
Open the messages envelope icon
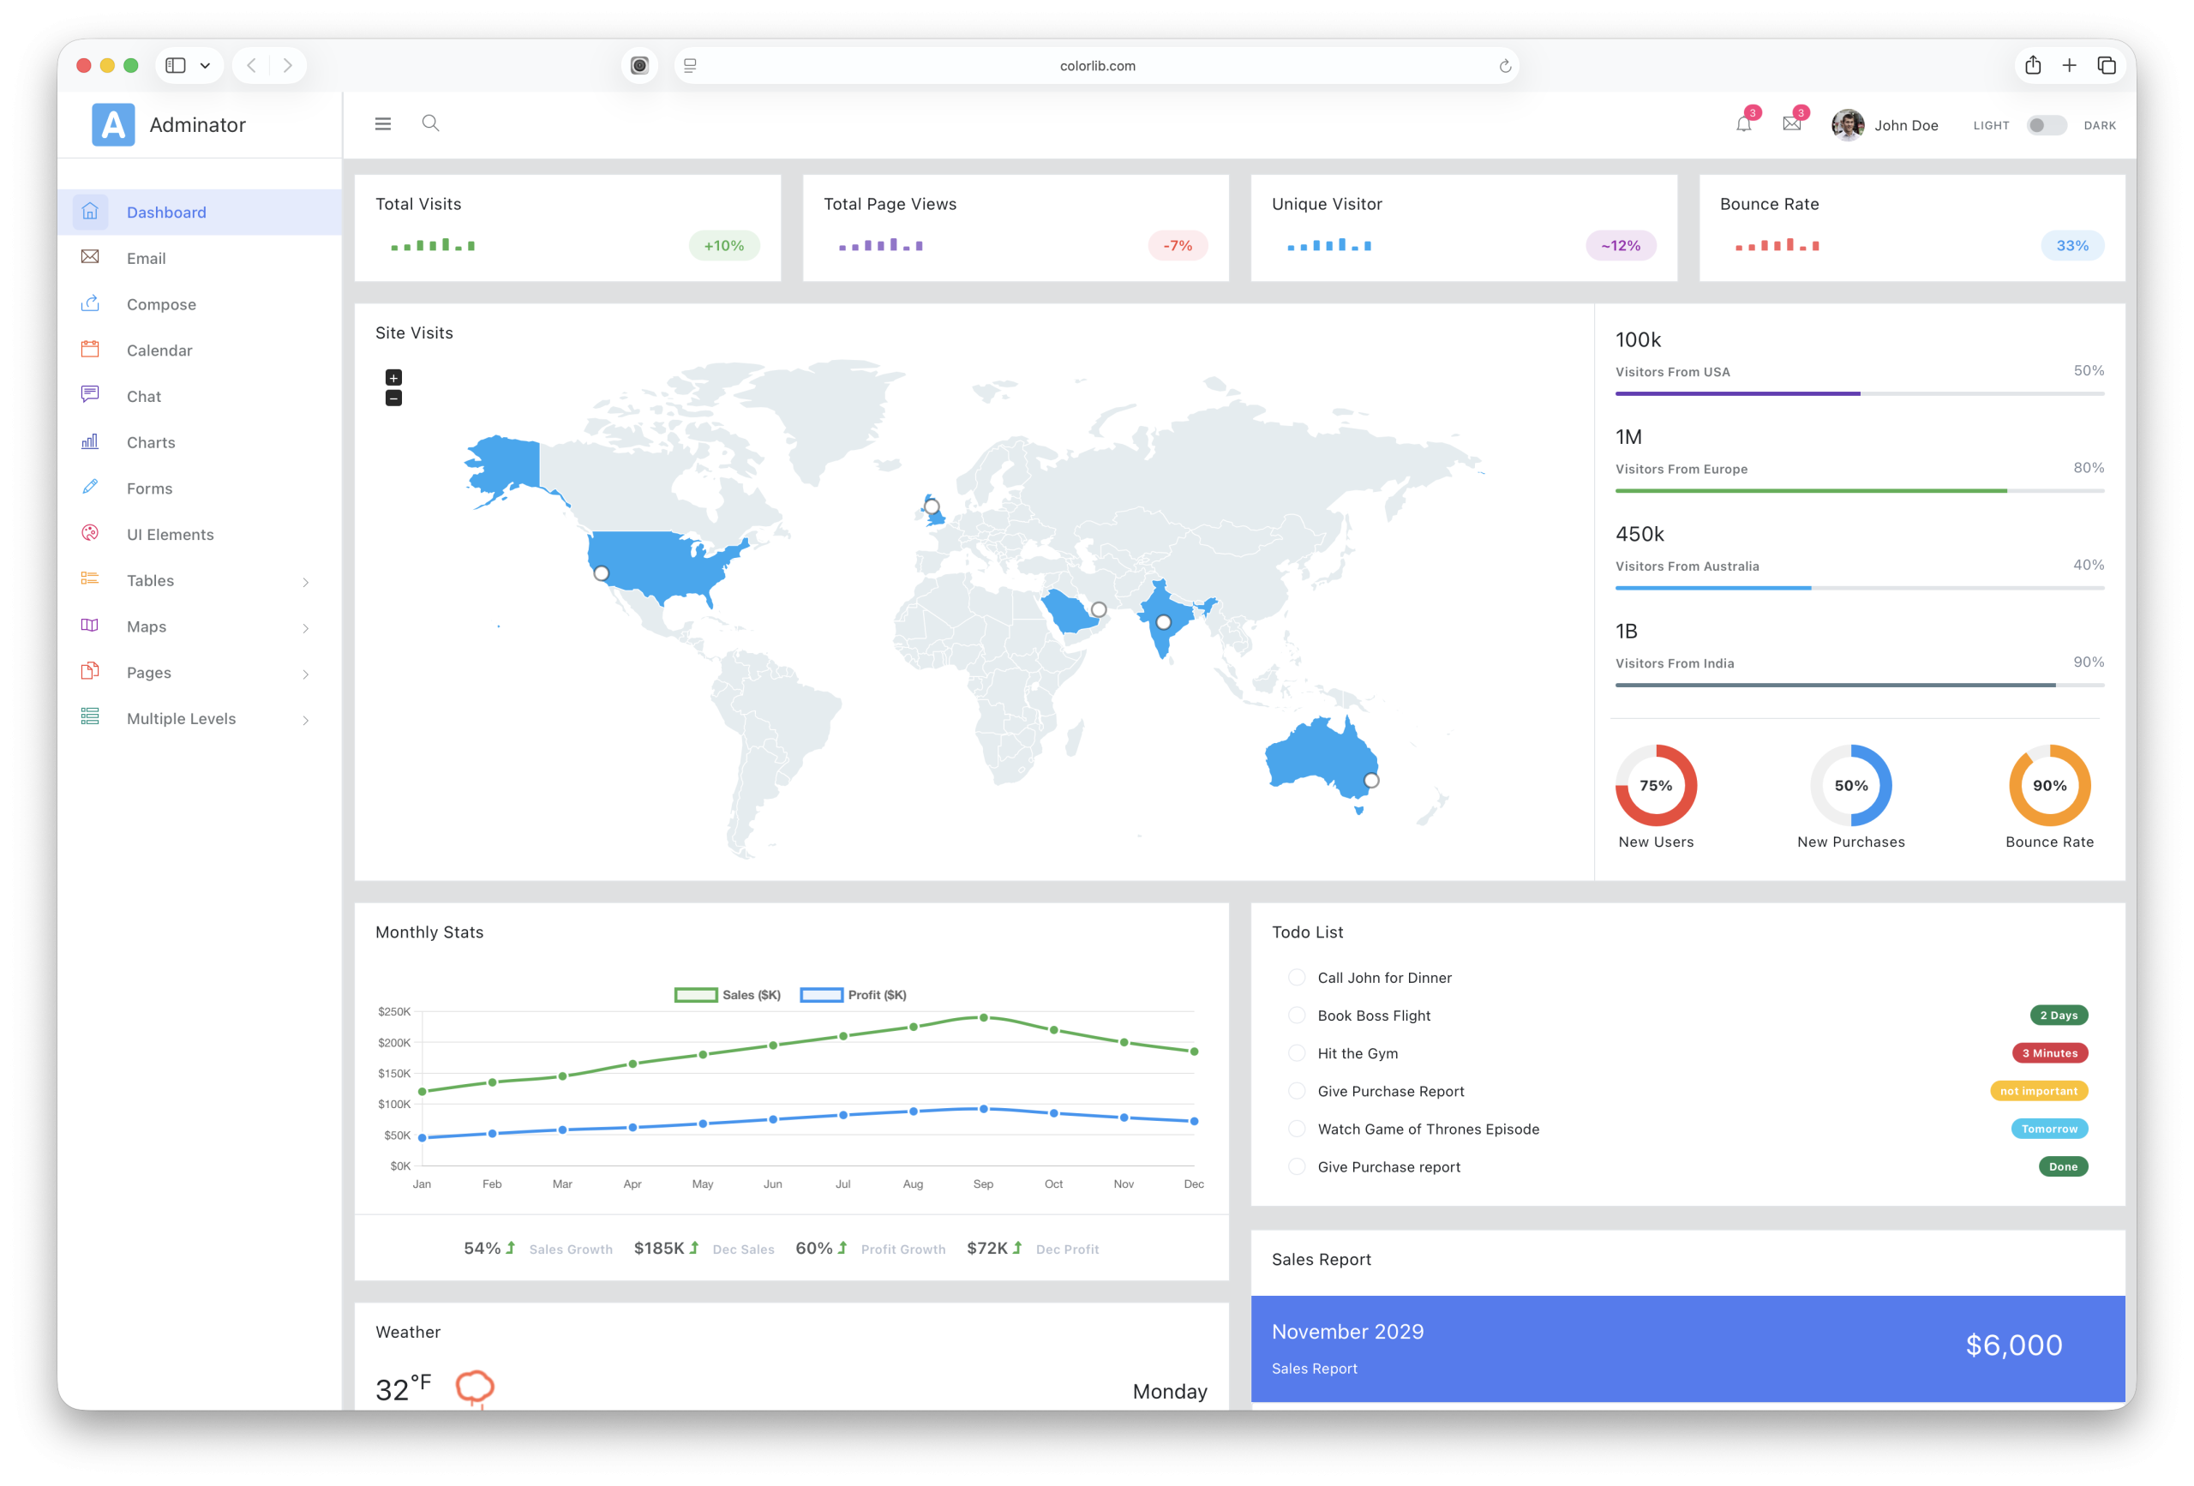pyautogui.click(x=1791, y=123)
